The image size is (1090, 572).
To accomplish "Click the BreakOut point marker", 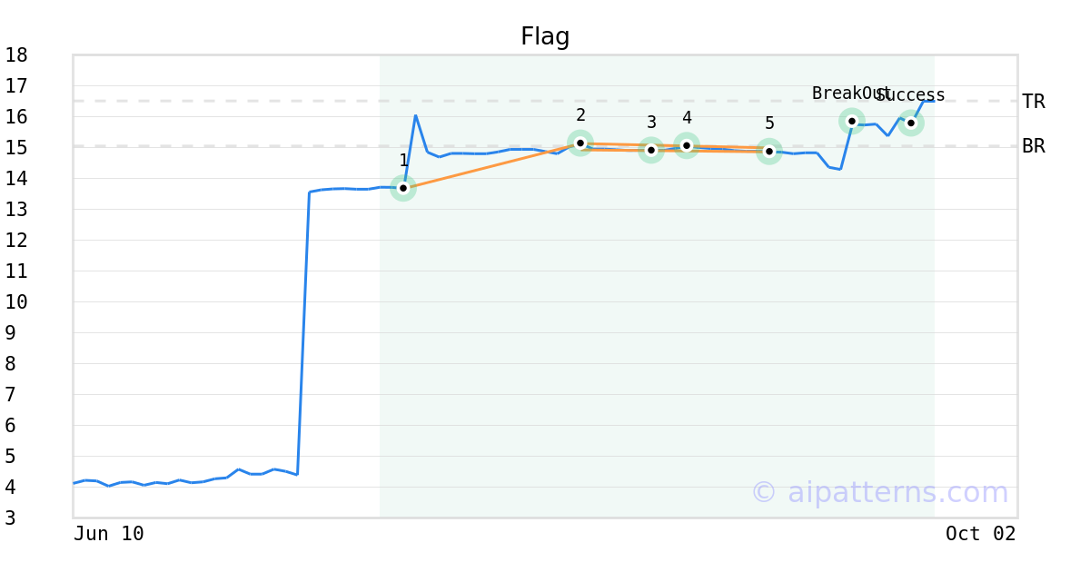I will (x=852, y=121).
